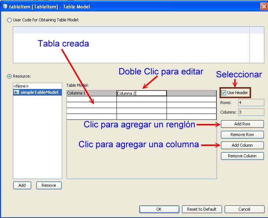268x218 pixels.
Task: Click the Add Row button
Action: 242,124
